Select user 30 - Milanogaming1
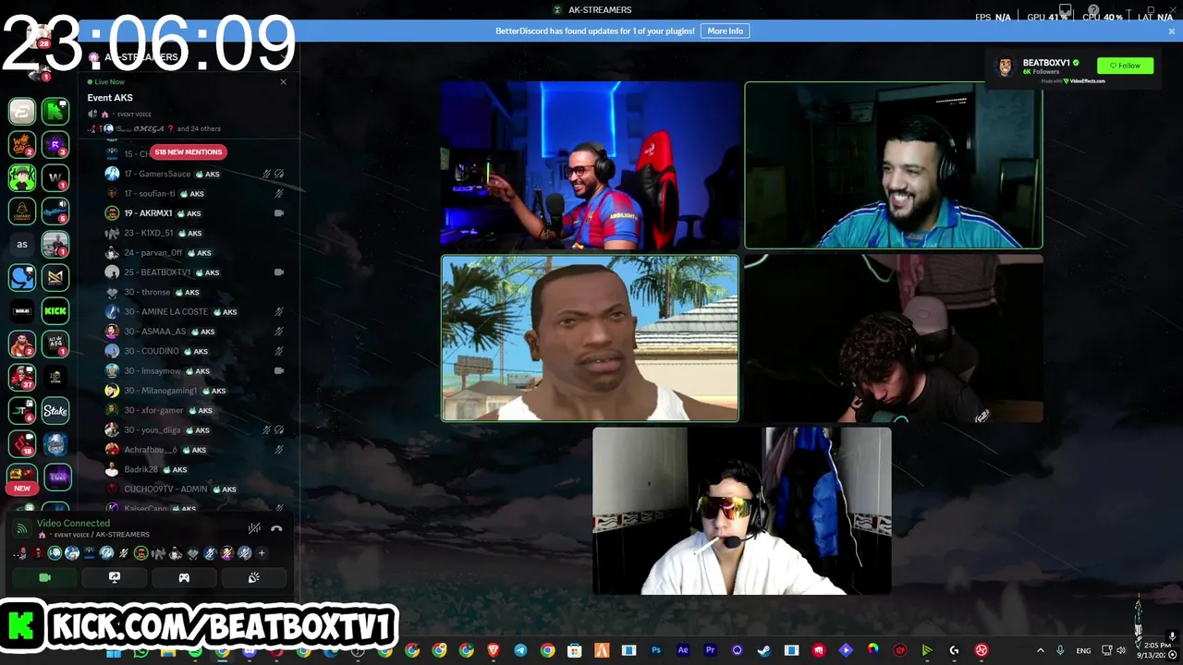Image resolution: width=1183 pixels, height=665 pixels. [194, 391]
